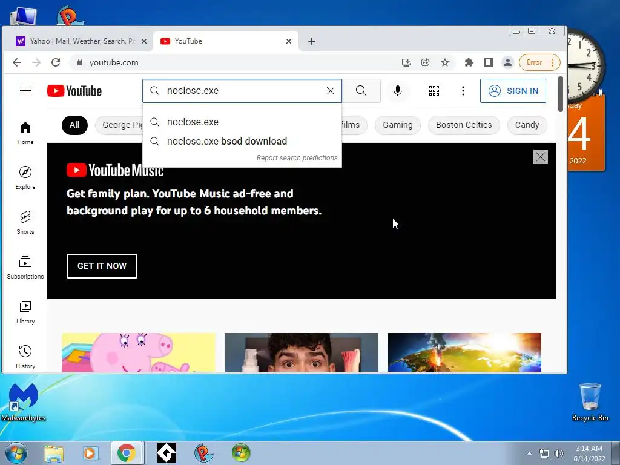Screen dimensions: 620x465
Task: Open Windows Start menu
Action: [x=15, y=453]
